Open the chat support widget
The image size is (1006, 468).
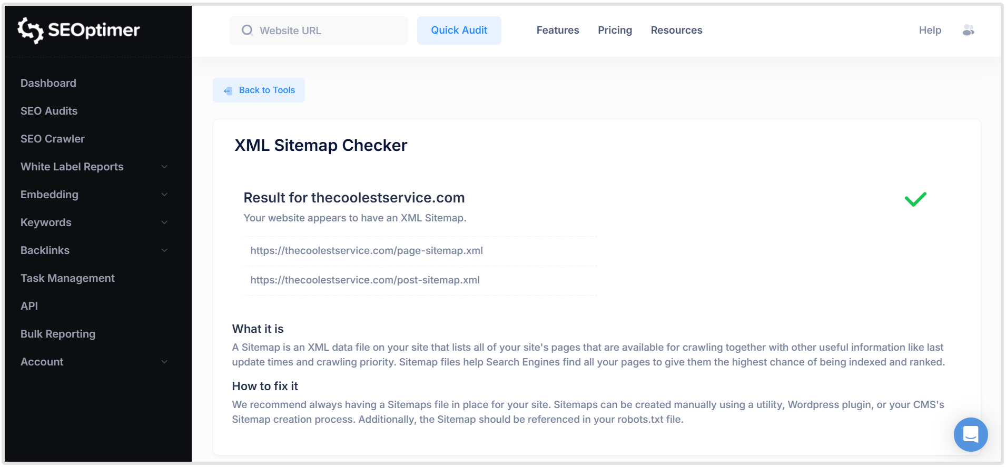(970, 434)
